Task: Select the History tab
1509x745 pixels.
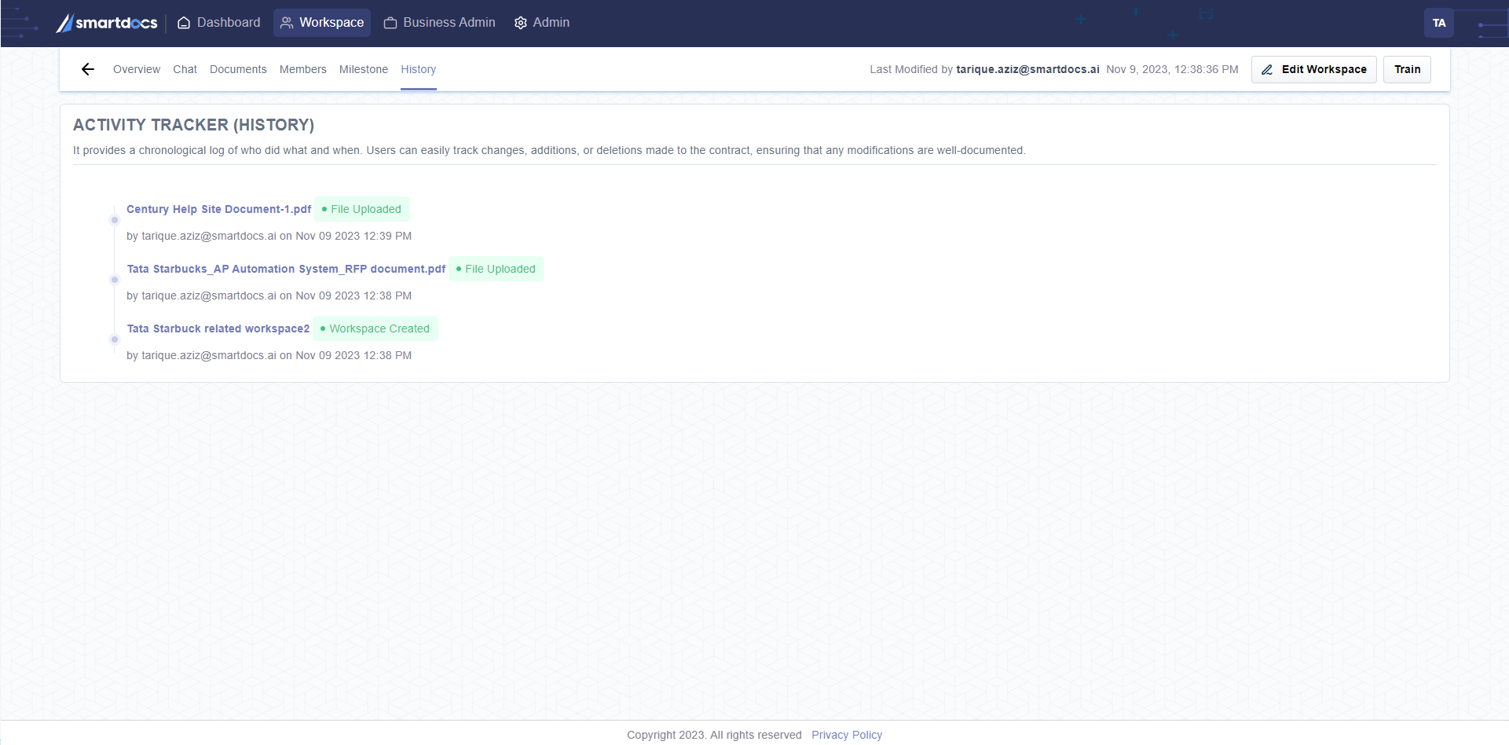Action: [418, 69]
